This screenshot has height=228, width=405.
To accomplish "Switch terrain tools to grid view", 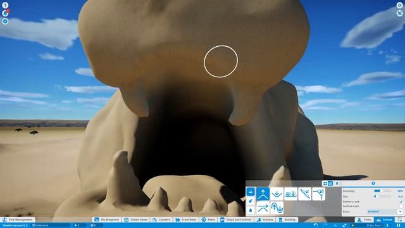I will coord(325,183).
